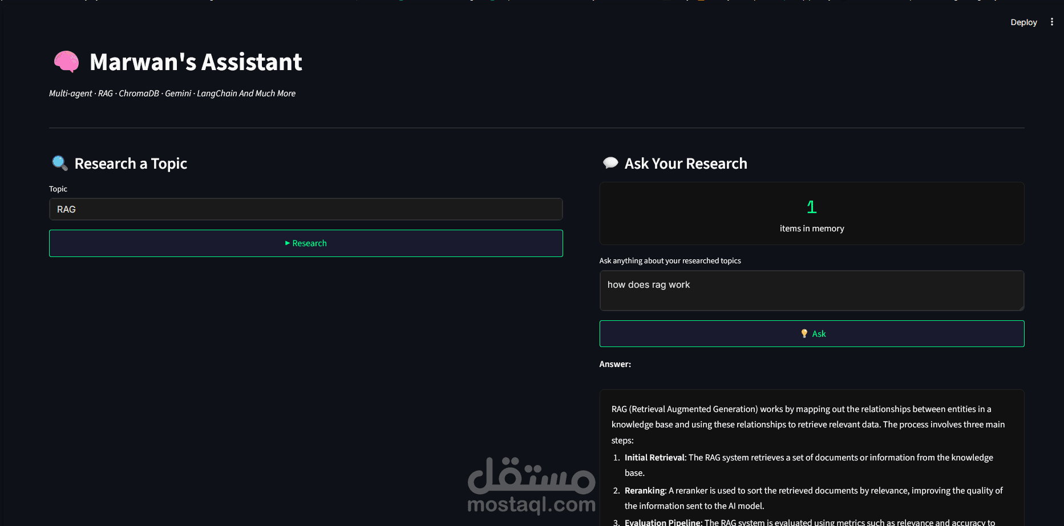Click the subtitle 'Multi-agent · RAG · ChromaDB · Gemini' line

tap(172, 93)
